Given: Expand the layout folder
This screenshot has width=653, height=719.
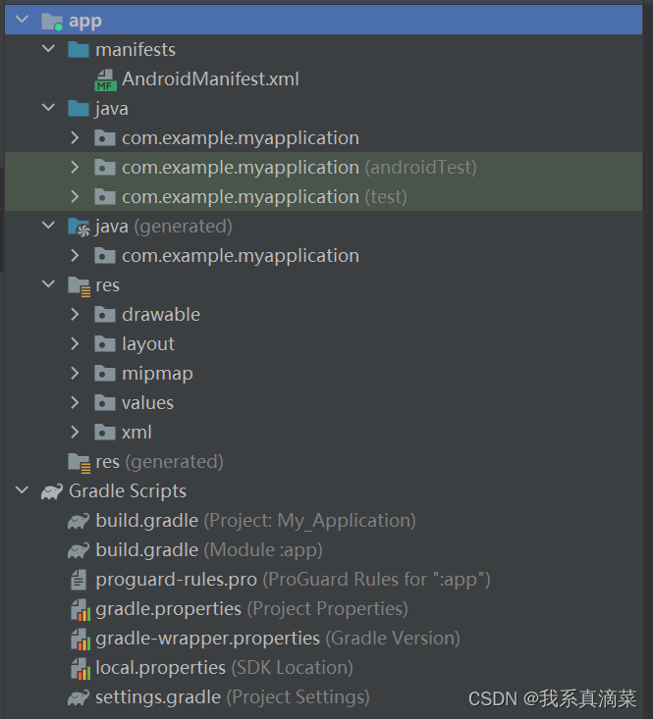Looking at the screenshot, I should [75, 344].
